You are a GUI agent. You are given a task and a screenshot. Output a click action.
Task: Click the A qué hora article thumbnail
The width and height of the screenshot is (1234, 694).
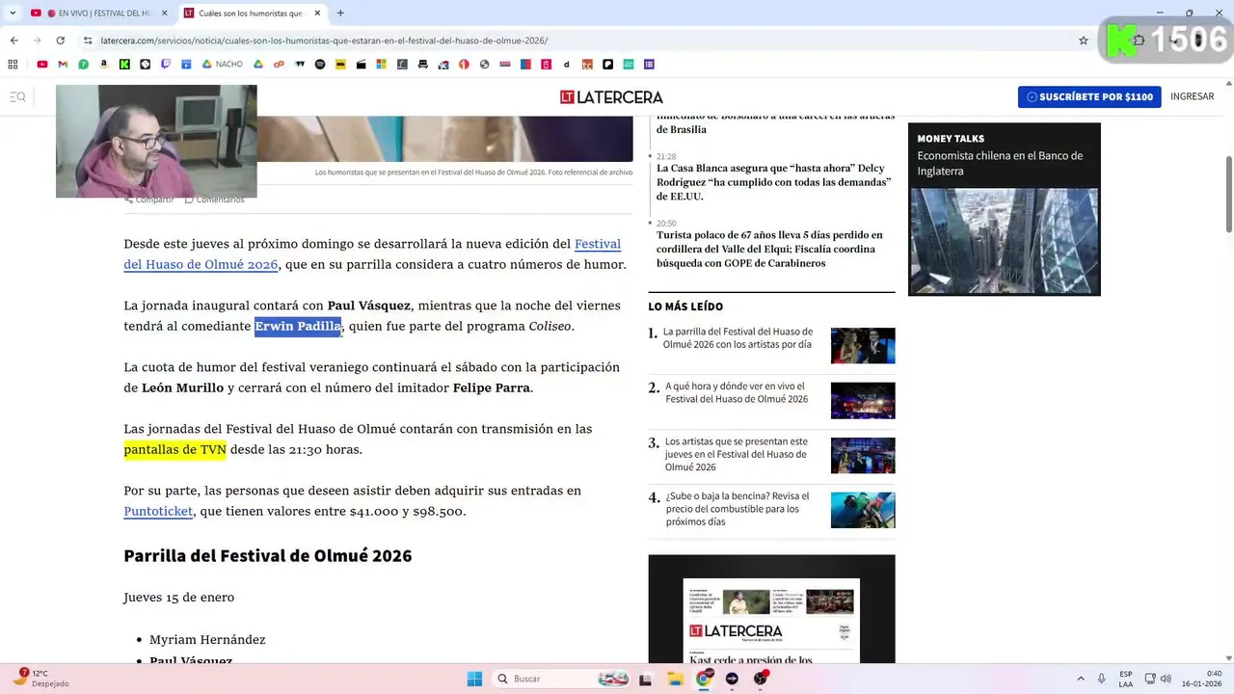[x=863, y=400]
